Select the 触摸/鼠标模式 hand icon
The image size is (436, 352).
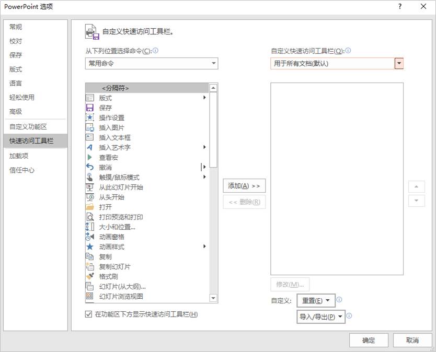point(90,177)
